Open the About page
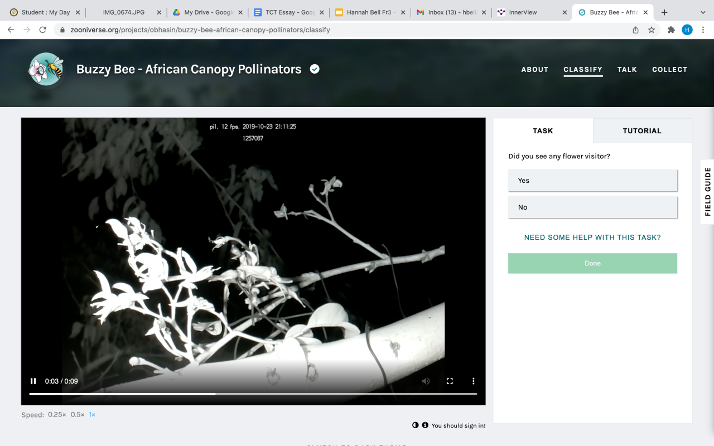This screenshot has height=446, width=714. coord(535,70)
